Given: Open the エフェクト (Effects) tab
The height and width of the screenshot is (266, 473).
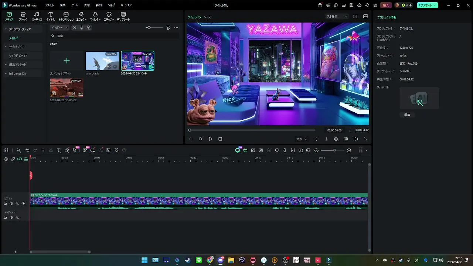Looking at the screenshot, I should pos(81,16).
